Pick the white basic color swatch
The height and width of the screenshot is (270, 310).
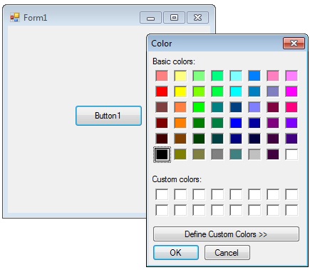pyautogui.click(x=291, y=154)
